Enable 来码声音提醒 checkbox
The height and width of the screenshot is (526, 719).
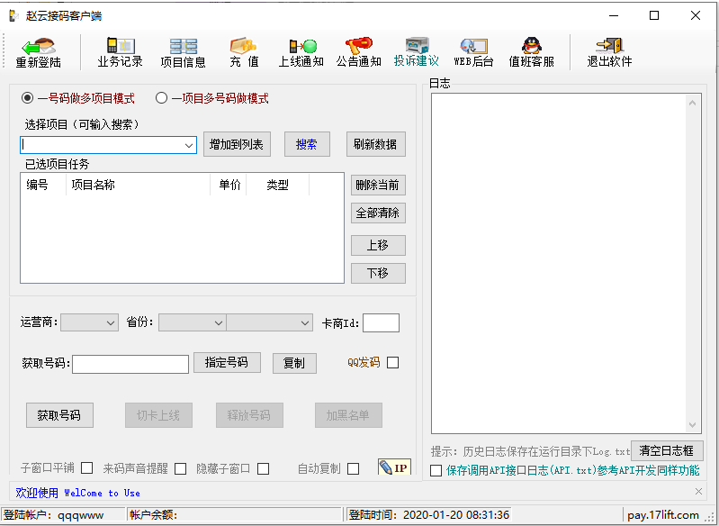[x=181, y=468]
